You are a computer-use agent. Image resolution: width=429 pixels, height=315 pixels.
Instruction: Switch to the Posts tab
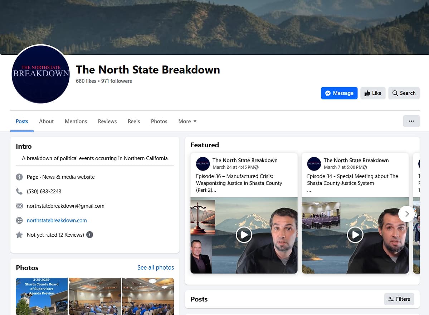click(x=22, y=122)
